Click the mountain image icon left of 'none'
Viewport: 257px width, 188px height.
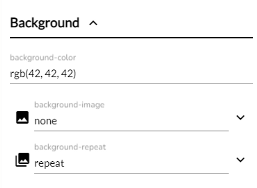coord(22,118)
